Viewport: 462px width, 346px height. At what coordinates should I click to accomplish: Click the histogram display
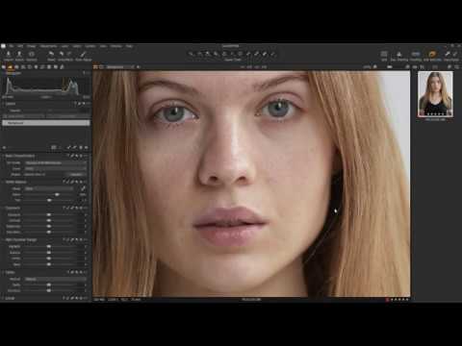46,86
